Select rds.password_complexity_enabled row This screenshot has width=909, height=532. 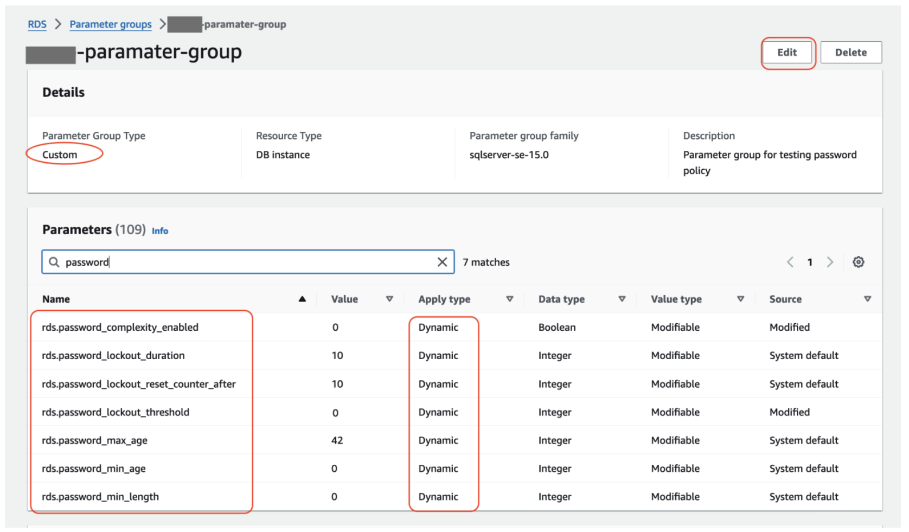tap(120, 327)
